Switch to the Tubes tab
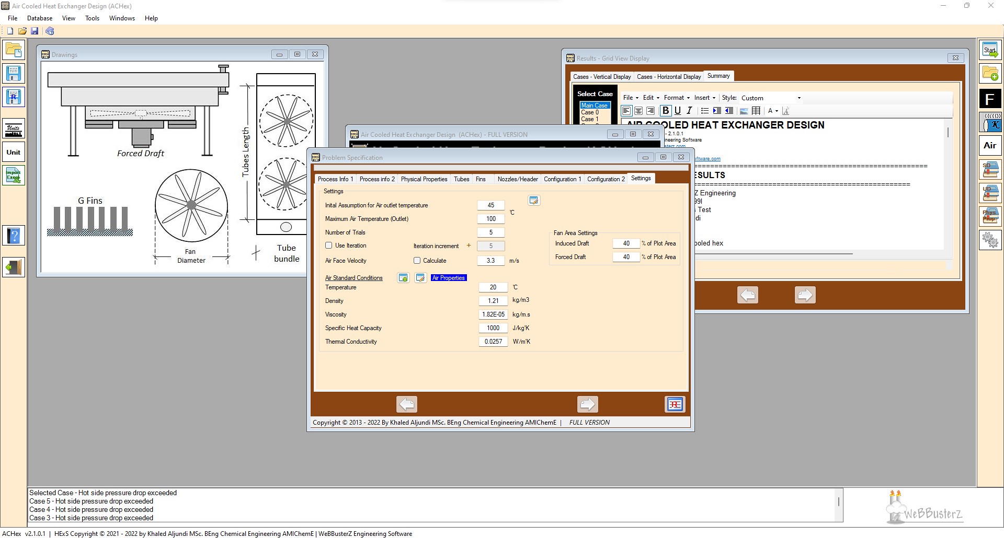Image resolution: width=1004 pixels, height=538 pixels. tap(461, 179)
